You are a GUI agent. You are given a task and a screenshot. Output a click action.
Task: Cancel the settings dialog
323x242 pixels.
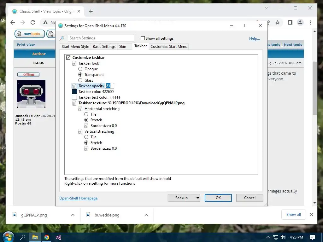point(250,198)
